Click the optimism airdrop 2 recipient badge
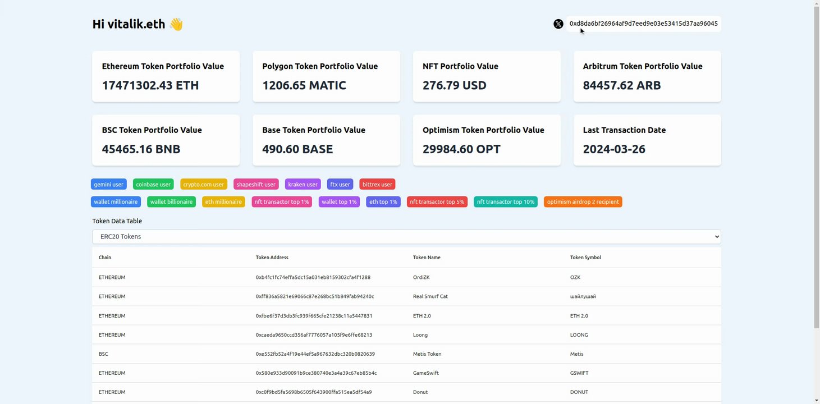The width and height of the screenshot is (820, 404). click(583, 202)
